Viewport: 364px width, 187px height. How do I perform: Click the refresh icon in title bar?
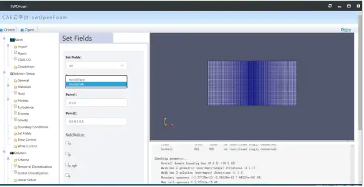tap(330, 6)
